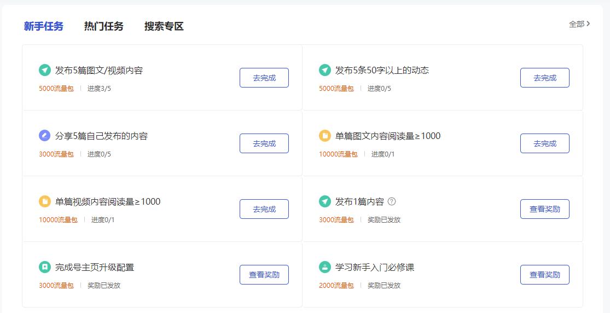This screenshot has width=610, height=313.
Task: Click 查看奖励 for 发布1篇内容
Action: pos(545,209)
